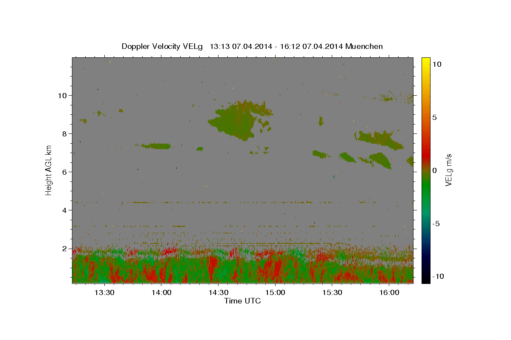Click the 14:00 time tick label
This screenshot has width=511, height=340.
coord(161,292)
